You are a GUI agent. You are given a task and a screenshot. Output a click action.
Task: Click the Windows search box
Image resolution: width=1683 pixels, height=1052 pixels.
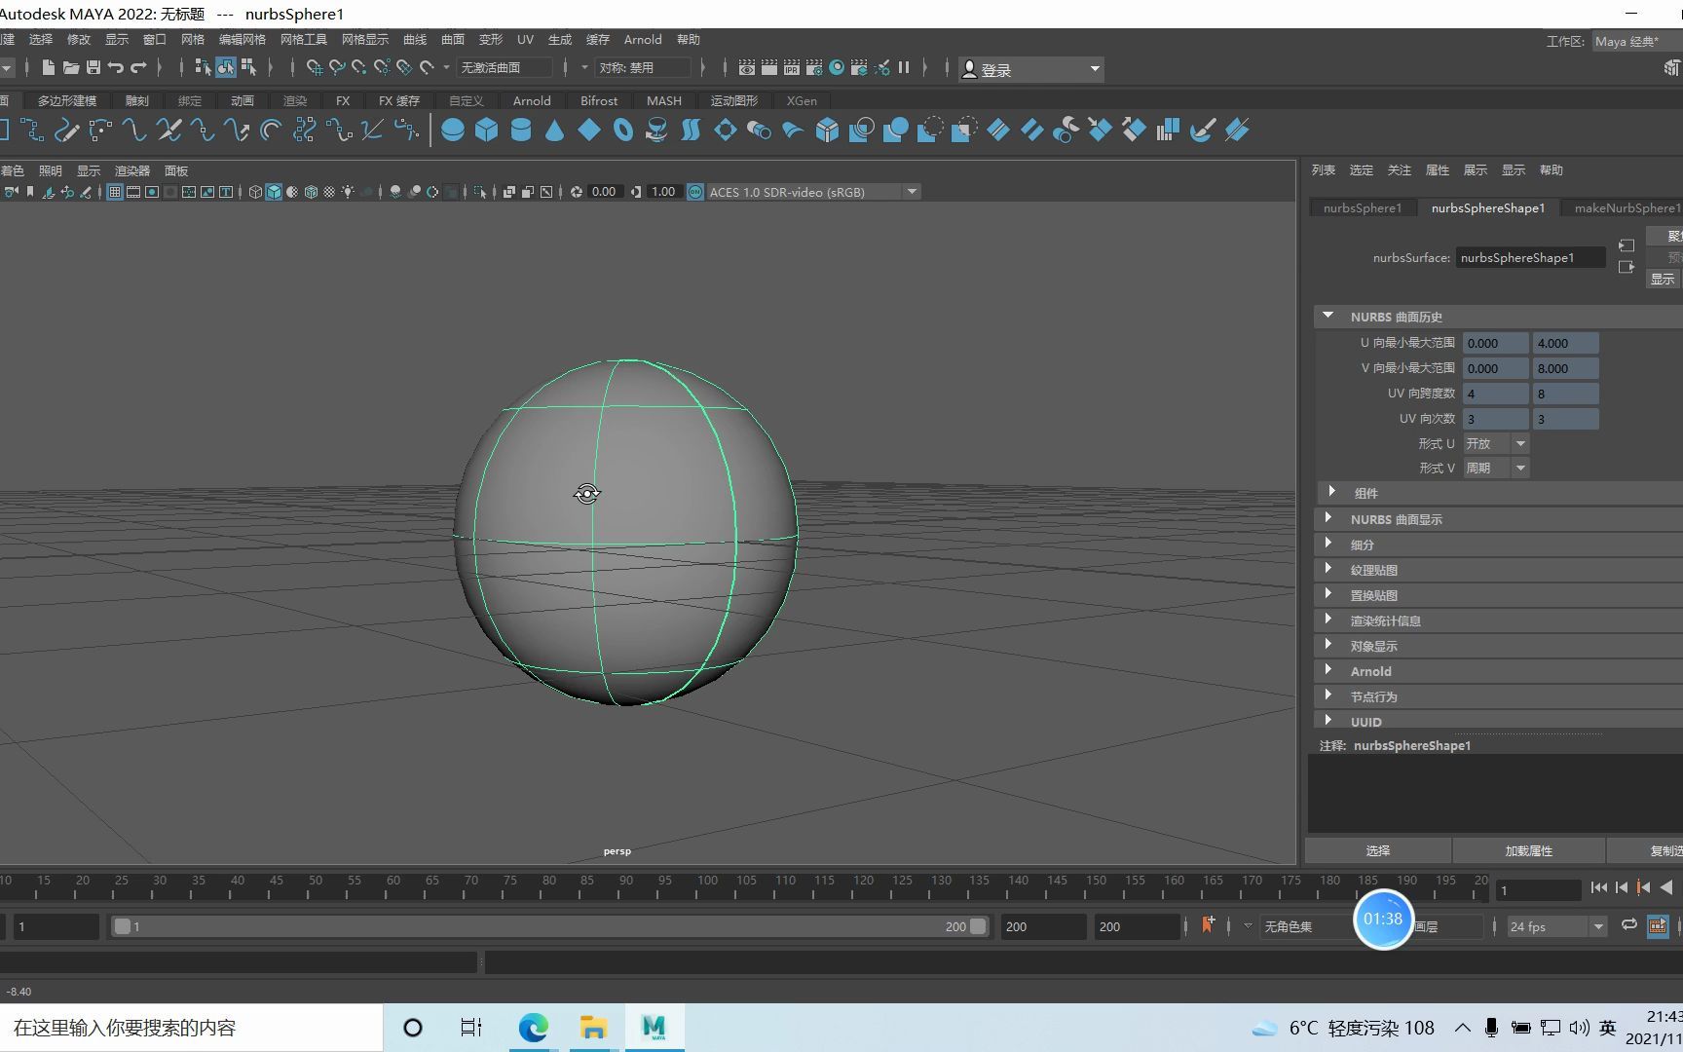[191, 1028]
